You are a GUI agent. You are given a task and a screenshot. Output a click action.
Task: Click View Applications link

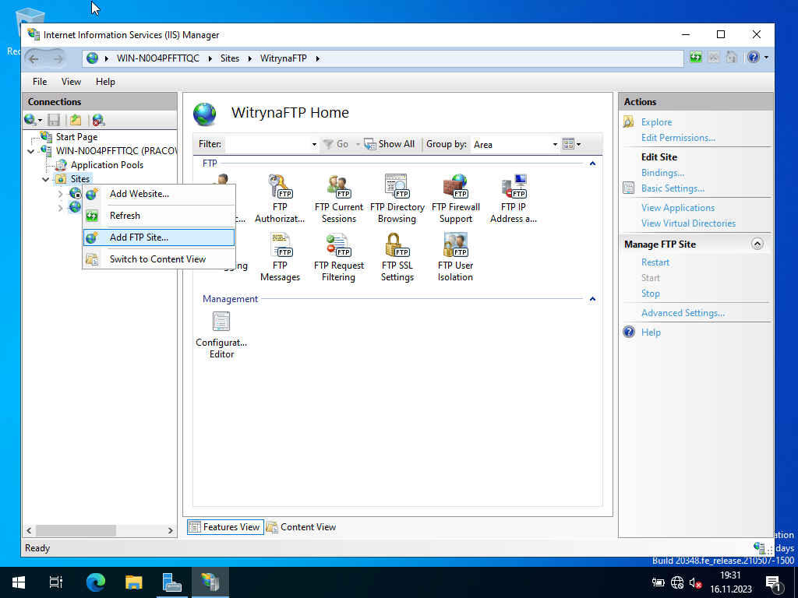pyautogui.click(x=677, y=208)
